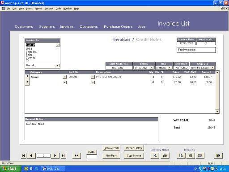Image resolution: width=229 pixels, height=172 pixels.
Task: Open the Help menu
Action: 76,9
